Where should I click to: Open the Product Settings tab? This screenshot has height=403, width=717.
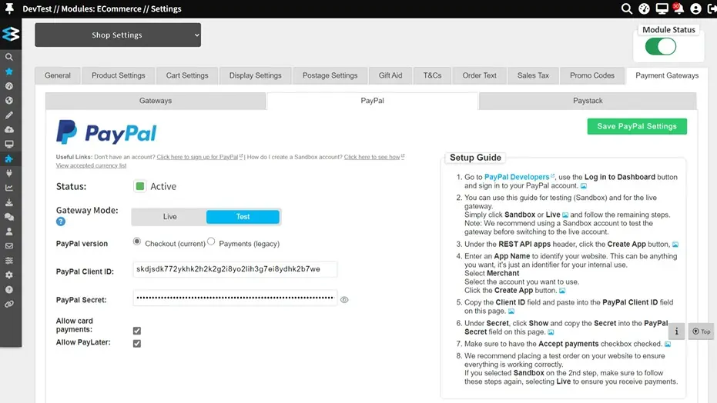pos(119,76)
